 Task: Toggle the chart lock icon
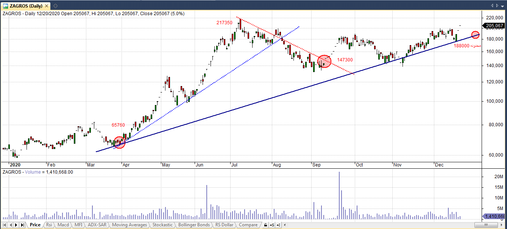[x=265, y=225]
